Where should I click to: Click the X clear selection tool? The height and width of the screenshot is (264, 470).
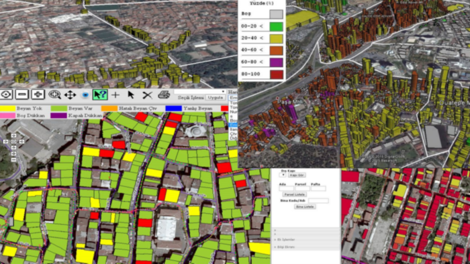click(x=147, y=95)
